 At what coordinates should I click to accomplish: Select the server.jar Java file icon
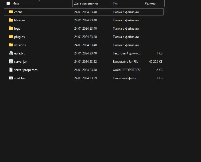11,61
